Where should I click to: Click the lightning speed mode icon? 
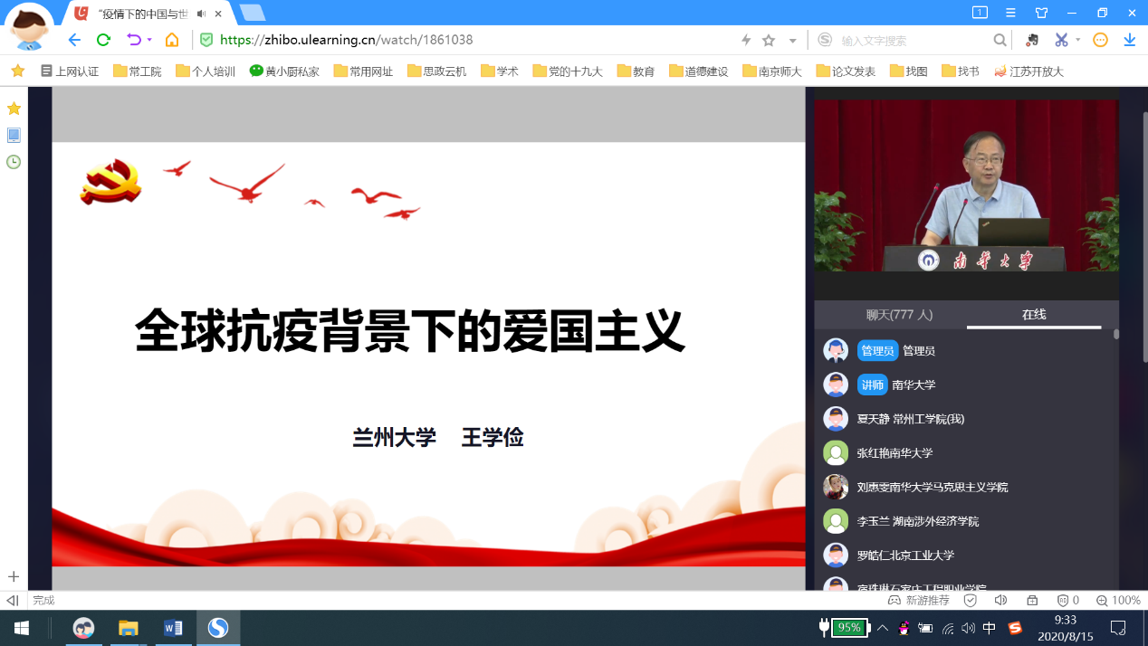746,40
